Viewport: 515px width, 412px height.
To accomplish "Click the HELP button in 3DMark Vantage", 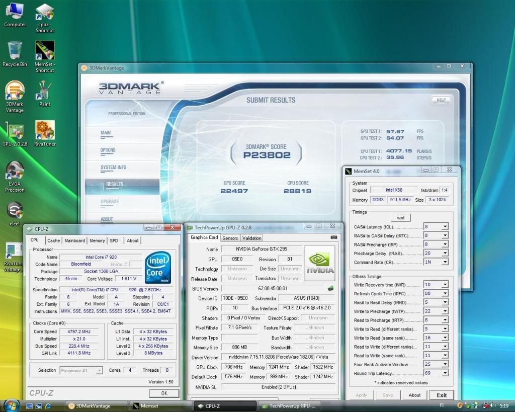I will [x=441, y=100].
